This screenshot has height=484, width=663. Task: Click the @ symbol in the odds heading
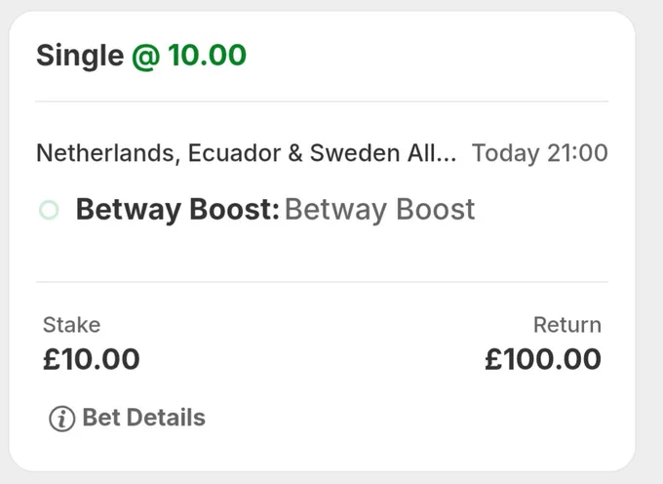(146, 57)
